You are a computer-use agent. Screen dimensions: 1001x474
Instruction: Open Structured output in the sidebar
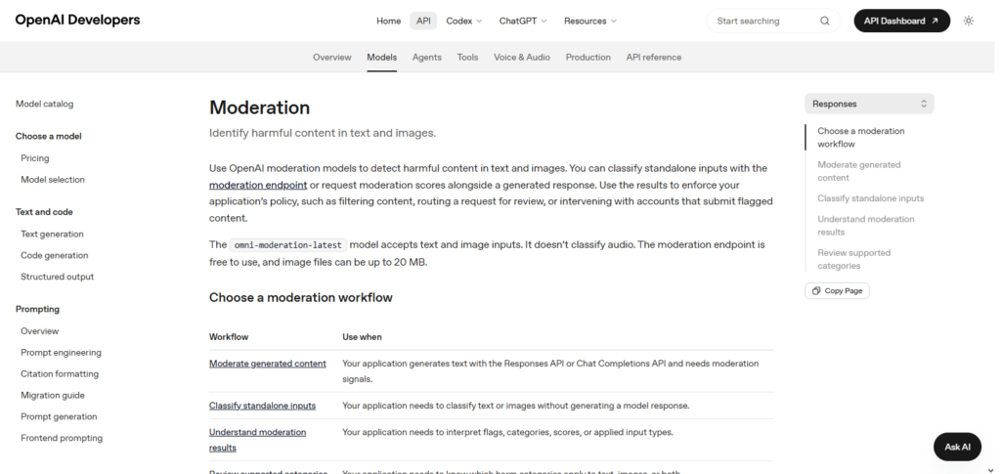point(57,277)
